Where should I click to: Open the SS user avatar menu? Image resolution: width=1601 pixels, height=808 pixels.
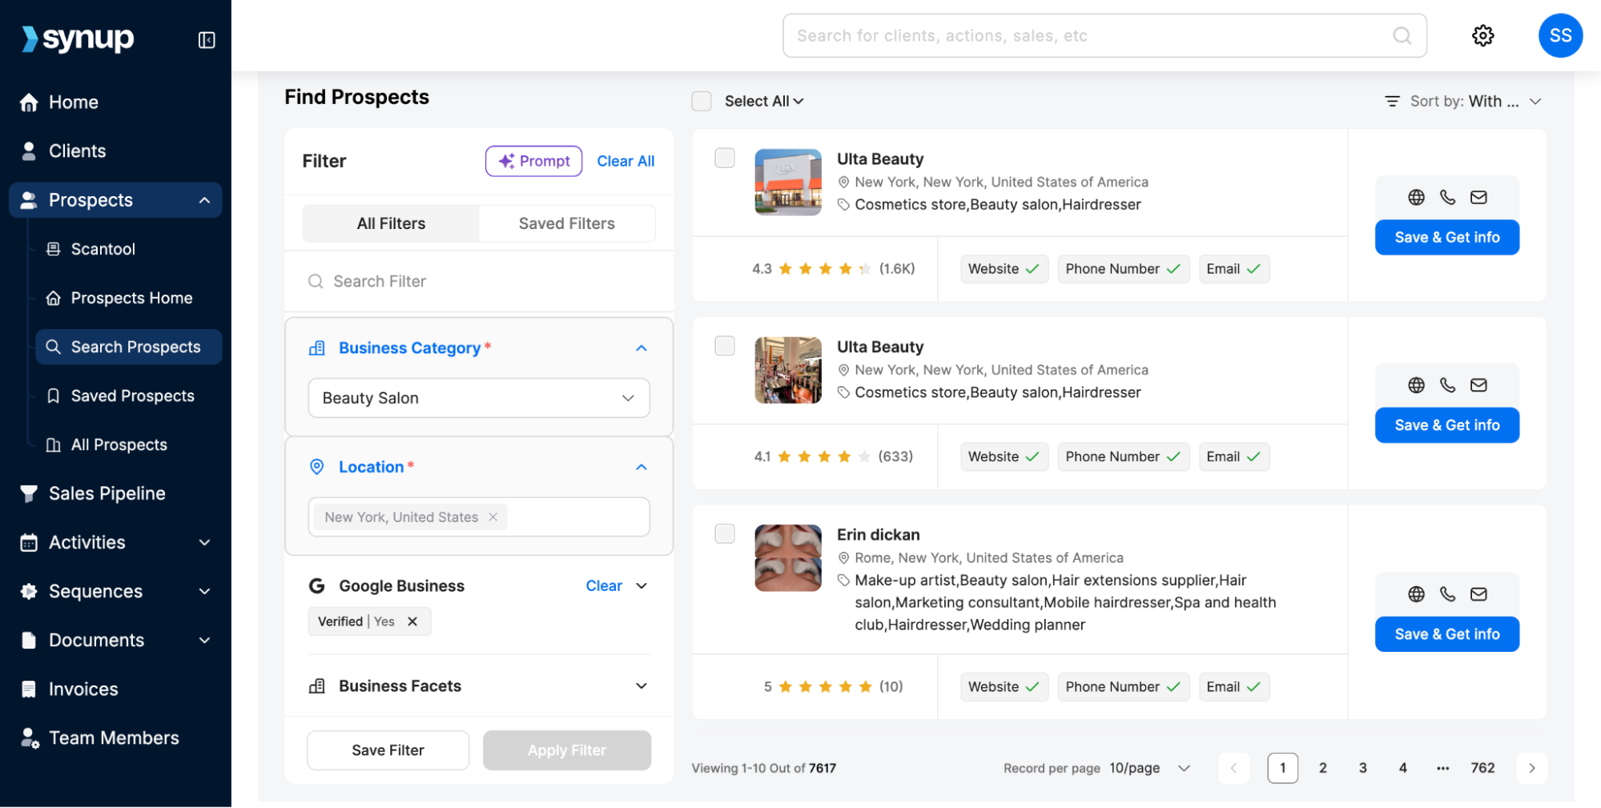click(1559, 35)
